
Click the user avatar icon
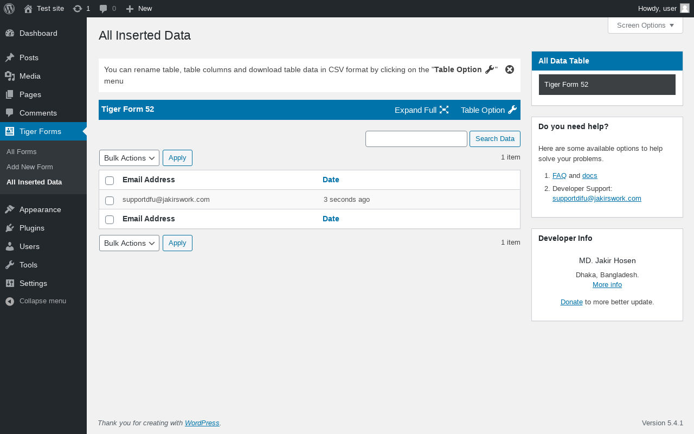click(x=685, y=8)
